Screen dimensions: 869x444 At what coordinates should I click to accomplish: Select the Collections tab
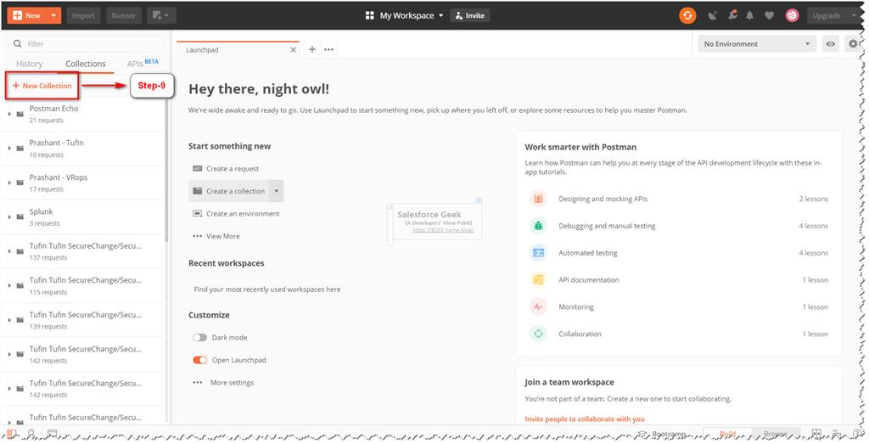(x=86, y=64)
